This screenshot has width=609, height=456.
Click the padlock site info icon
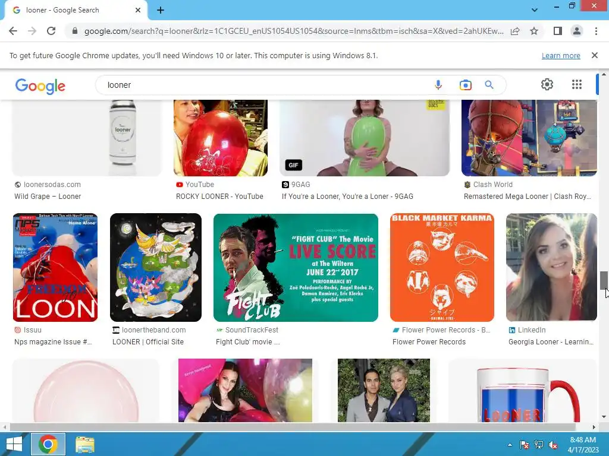pyautogui.click(x=75, y=31)
